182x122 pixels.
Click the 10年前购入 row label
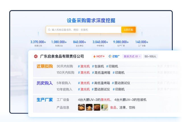point(65,89)
